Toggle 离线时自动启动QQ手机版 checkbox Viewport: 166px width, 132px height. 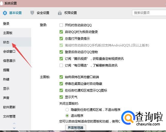point(61,45)
